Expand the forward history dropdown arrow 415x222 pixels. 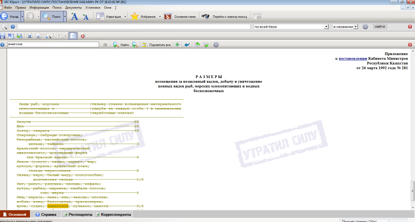38,16
